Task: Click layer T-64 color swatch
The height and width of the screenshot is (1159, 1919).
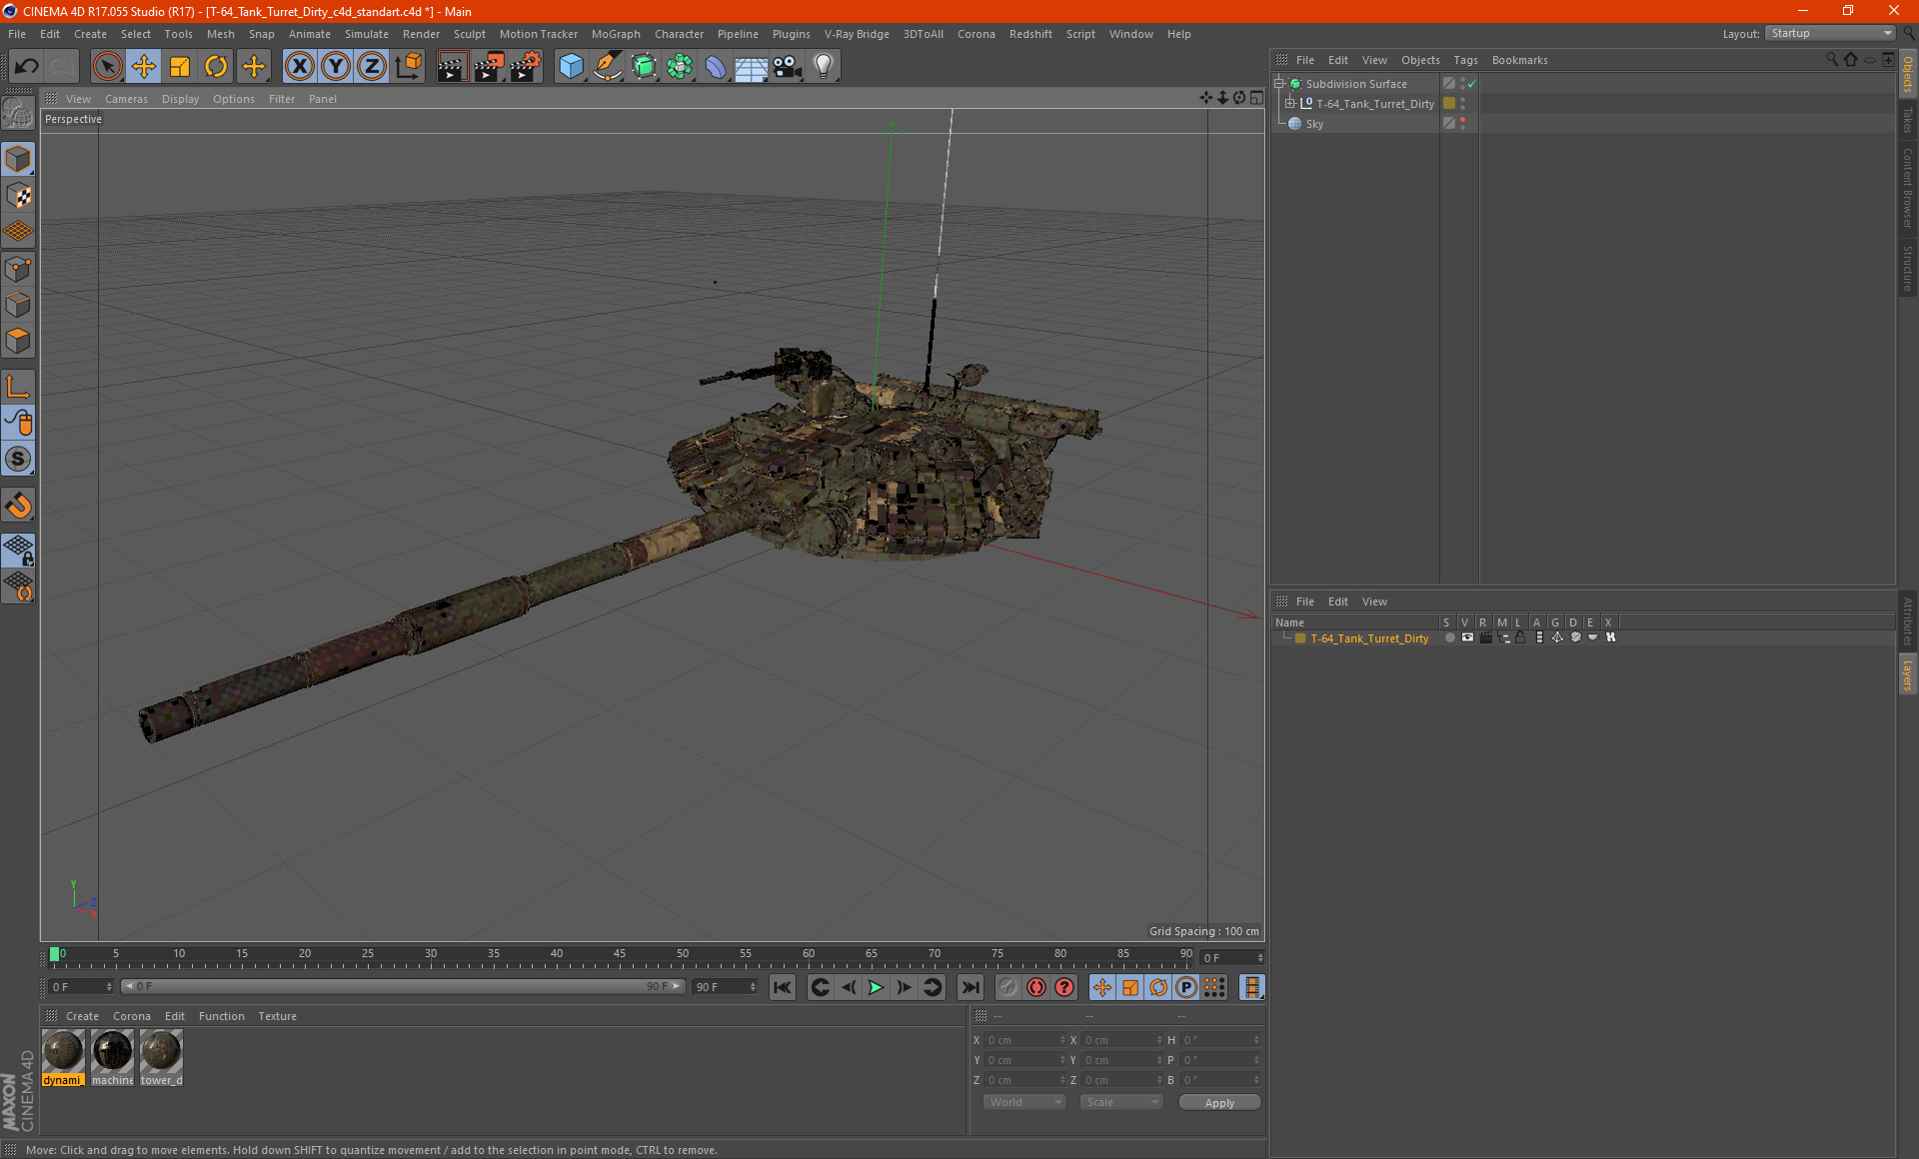Action: pyautogui.click(x=1300, y=638)
